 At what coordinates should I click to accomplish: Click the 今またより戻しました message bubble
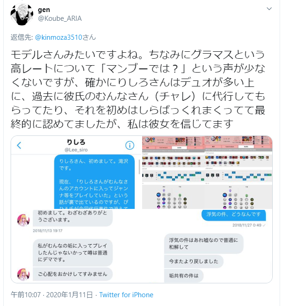(193, 261)
